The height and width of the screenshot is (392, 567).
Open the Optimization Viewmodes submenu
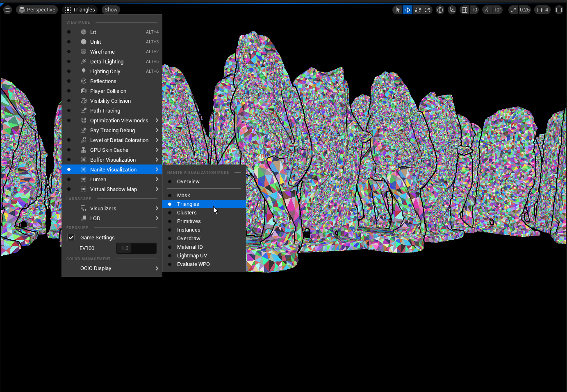119,120
